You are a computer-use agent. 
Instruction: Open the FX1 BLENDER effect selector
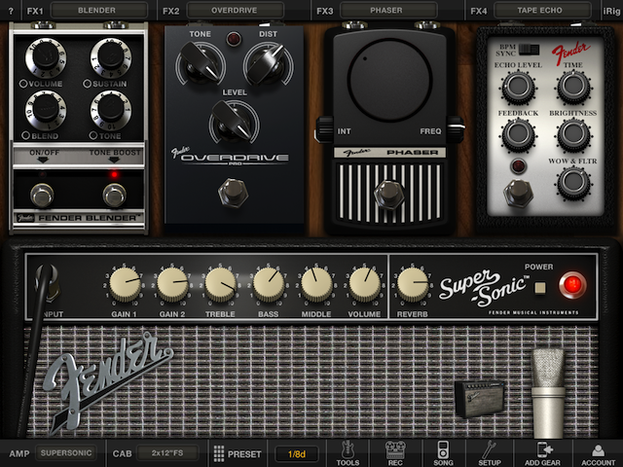coord(99,11)
